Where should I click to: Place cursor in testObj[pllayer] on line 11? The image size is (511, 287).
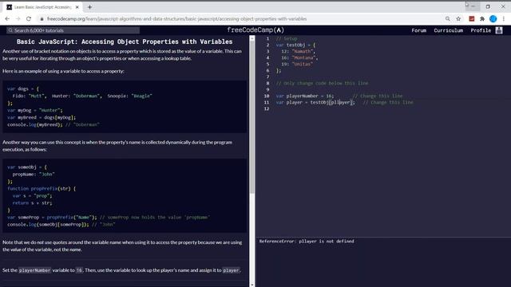(x=332, y=103)
